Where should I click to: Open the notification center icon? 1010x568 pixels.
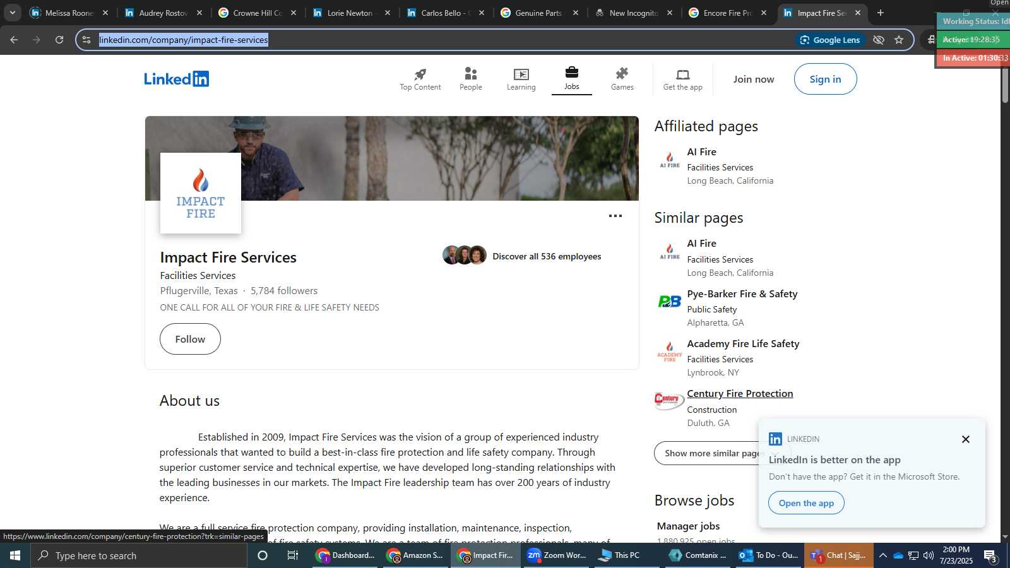pos(990,556)
